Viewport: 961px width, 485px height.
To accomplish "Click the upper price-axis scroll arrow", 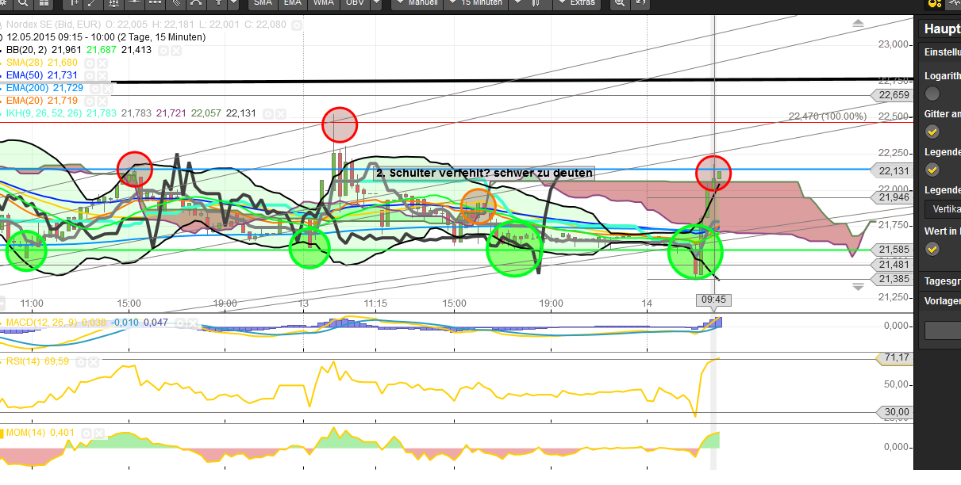I will coord(857,25).
